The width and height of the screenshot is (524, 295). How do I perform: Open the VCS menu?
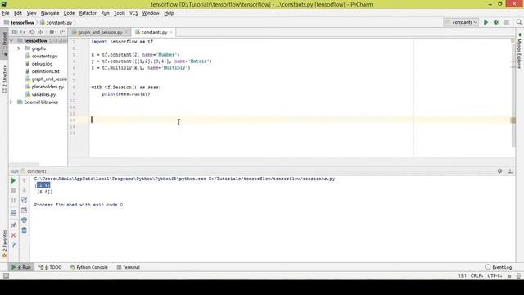click(x=133, y=13)
